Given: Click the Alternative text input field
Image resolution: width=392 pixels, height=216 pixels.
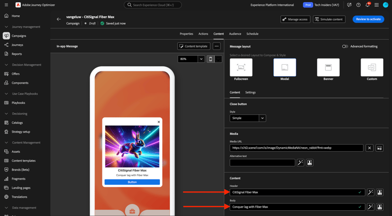Looking at the screenshot, I should tap(262, 163).
